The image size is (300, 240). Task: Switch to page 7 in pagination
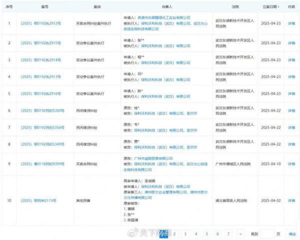tap(228, 233)
